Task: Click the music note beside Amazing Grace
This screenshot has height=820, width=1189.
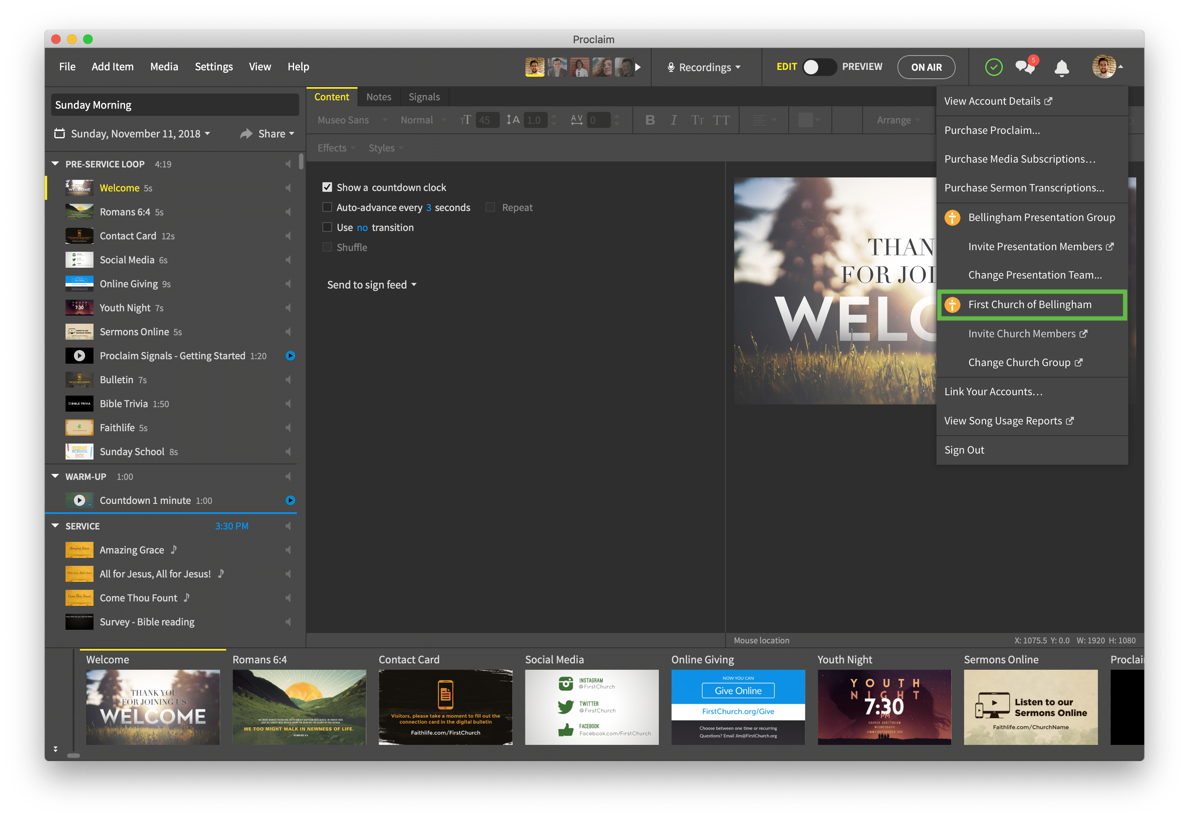Action: click(174, 550)
